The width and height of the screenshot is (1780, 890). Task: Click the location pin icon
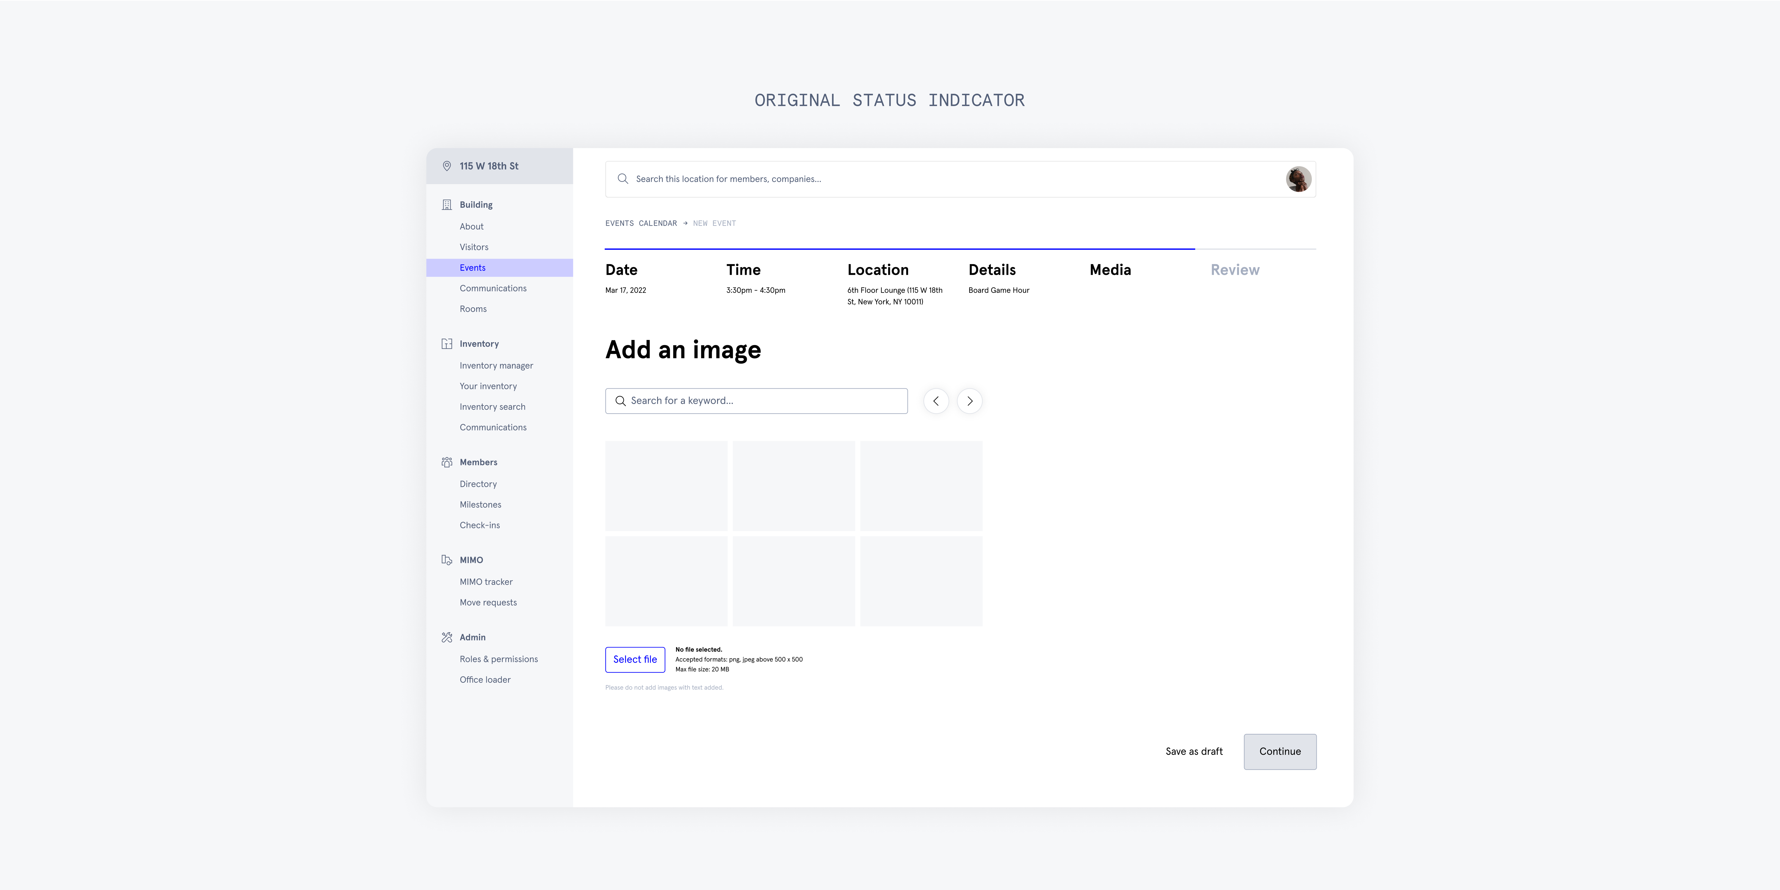coord(447,166)
